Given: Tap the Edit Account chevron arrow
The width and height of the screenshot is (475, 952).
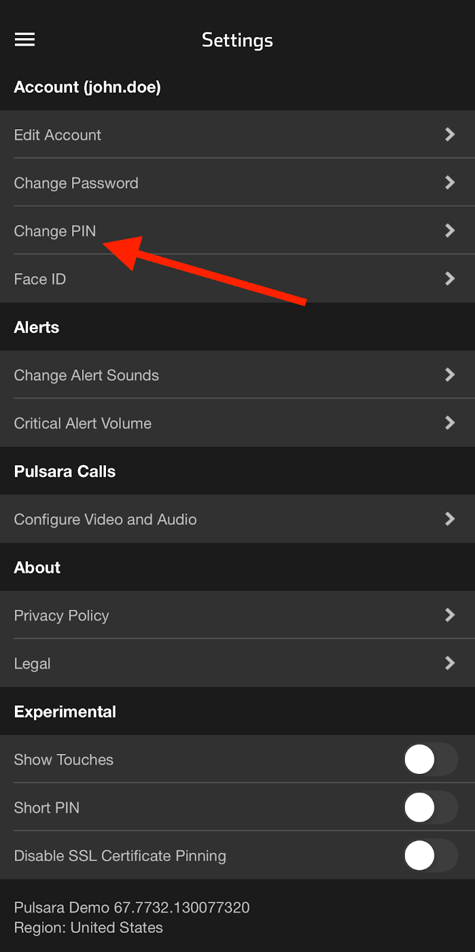Looking at the screenshot, I should click(x=450, y=134).
